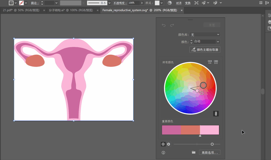This screenshot has width=271, height=160.
Task: Open the 颜色库 dropdown
Action: 205,34
